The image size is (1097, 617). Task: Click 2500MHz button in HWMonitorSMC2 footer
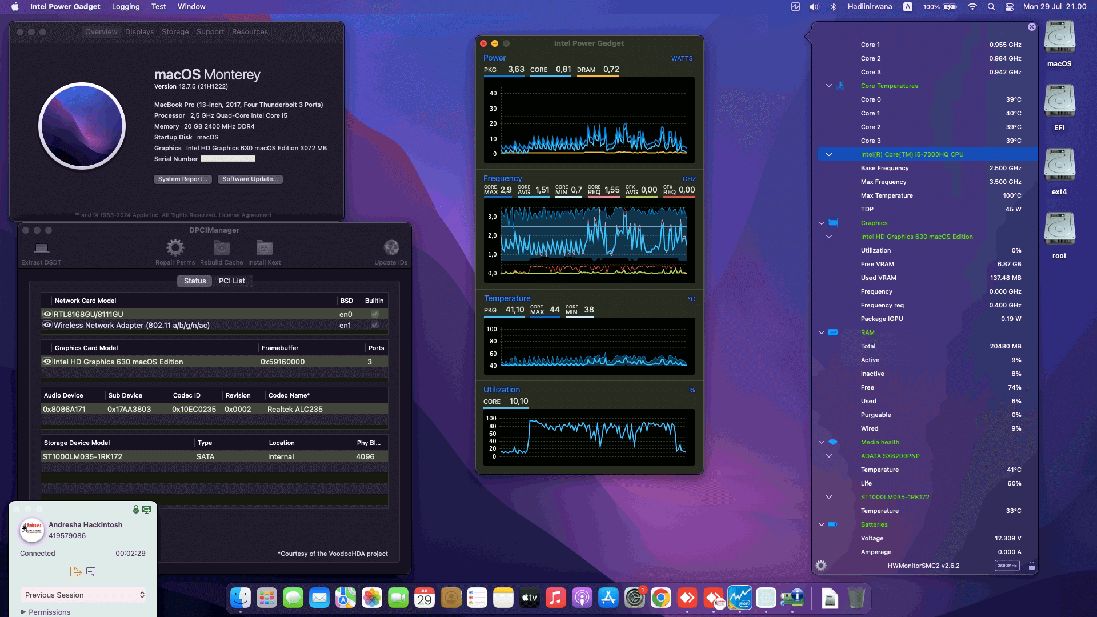click(x=1007, y=566)
